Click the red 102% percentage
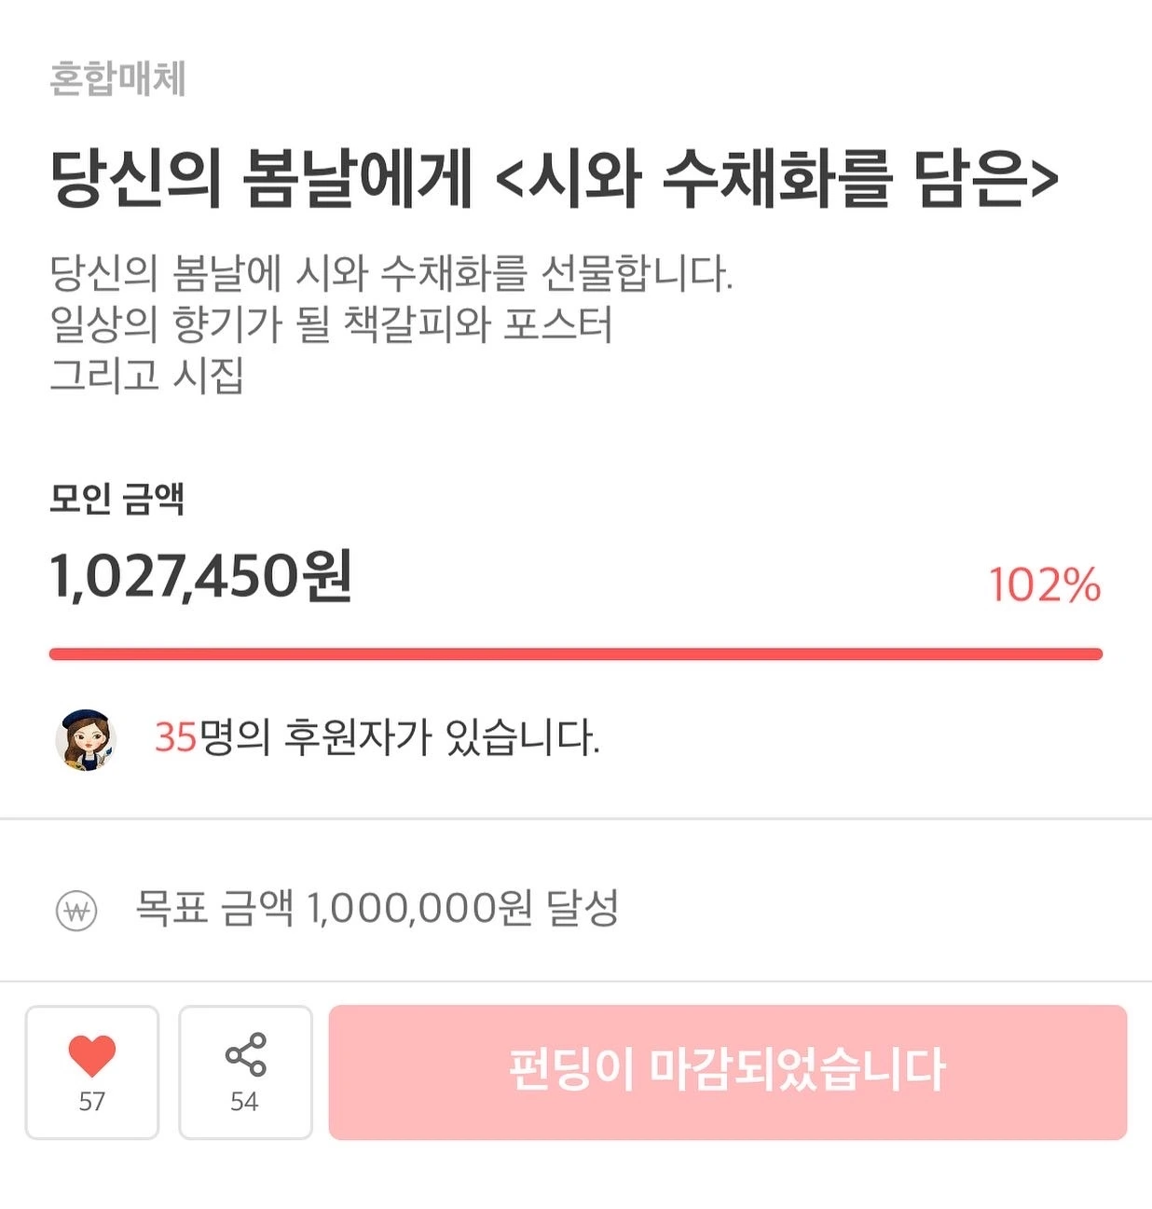This screenshot has height=1209, width=1152. click(x=1044, y=585)
